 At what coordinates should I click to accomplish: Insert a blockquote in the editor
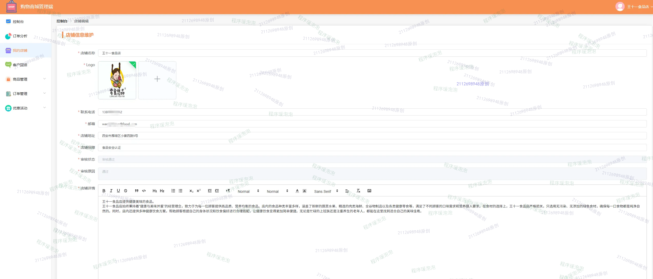click(x=136, y=191)
